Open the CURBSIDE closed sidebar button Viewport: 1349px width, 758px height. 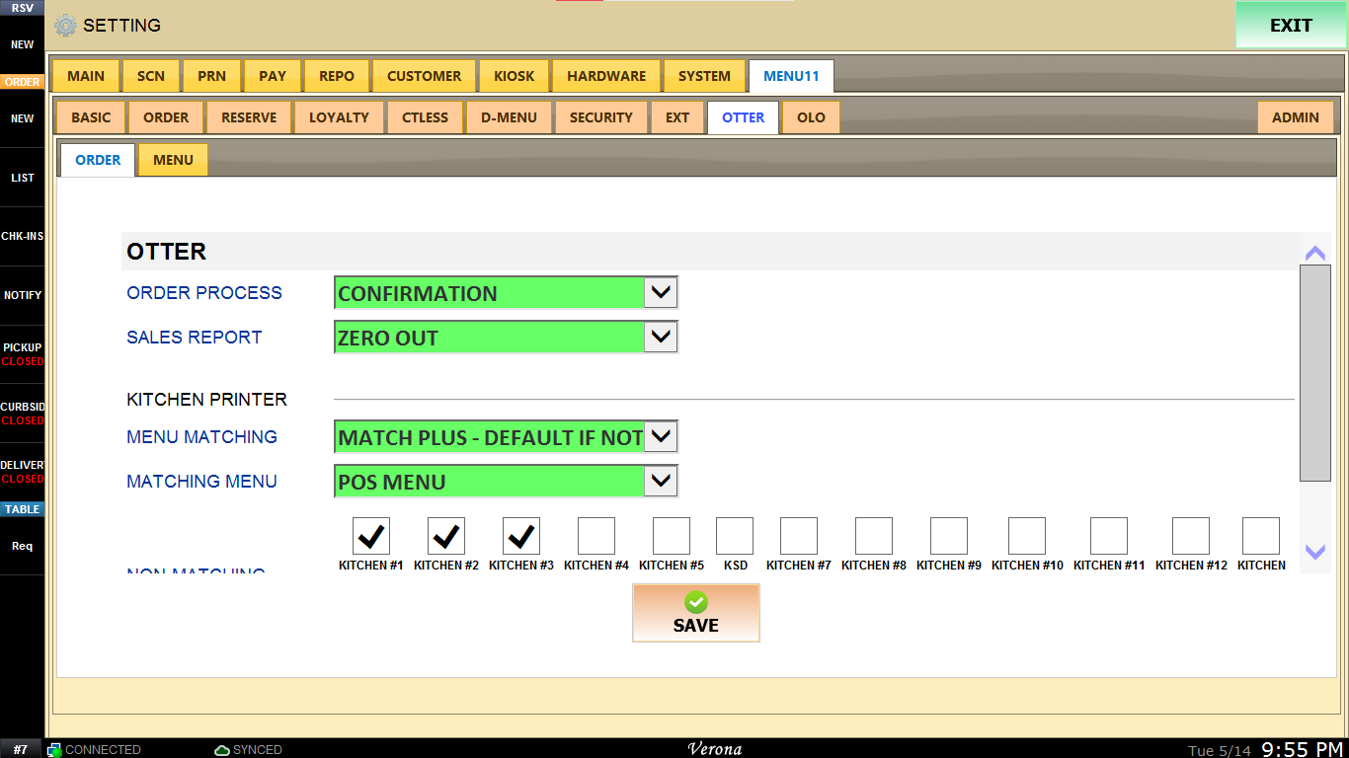(23, 414)
